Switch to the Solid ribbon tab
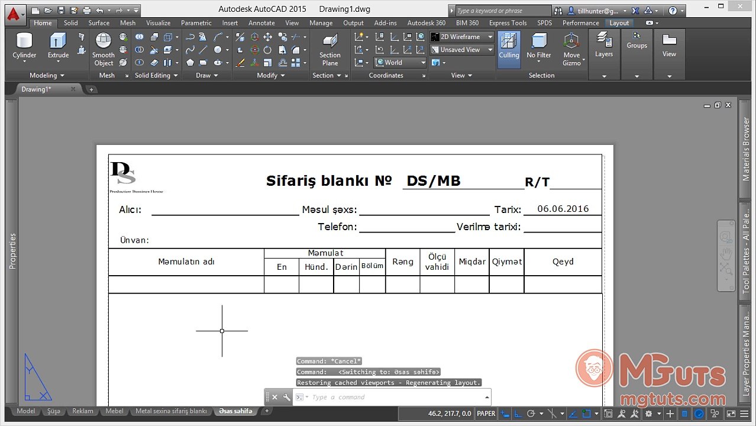This screenshot has height=426, width=756. [x=71, y=23]
